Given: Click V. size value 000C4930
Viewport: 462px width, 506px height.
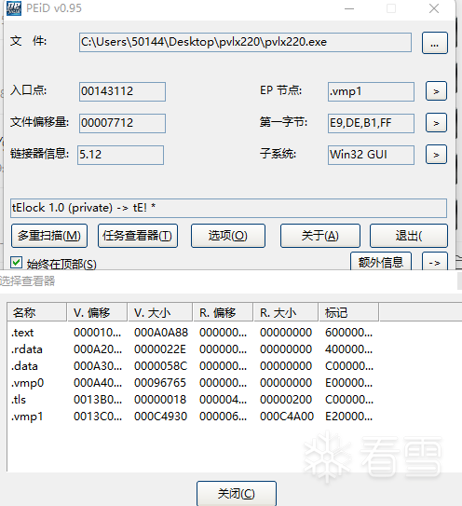Looking at the screenshot, I should click(160, 417).
